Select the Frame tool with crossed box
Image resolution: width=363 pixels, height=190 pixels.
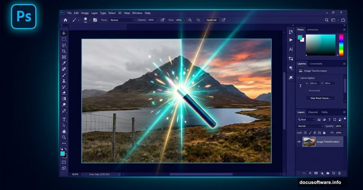(64, 57)
